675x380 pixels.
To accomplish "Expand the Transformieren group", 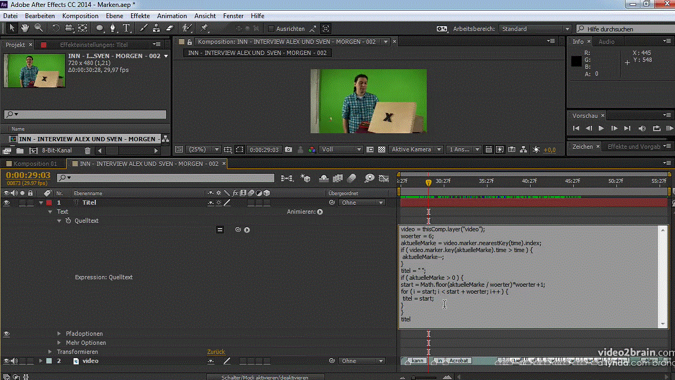I will tap(50, 352).
